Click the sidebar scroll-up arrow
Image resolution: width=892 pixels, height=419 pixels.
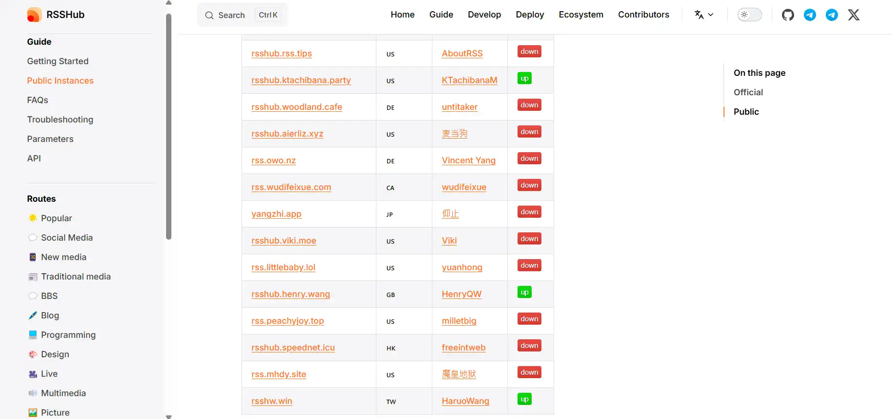[168, 3]
